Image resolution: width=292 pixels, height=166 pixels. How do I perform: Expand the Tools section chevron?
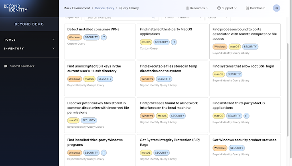click(53, 40)
